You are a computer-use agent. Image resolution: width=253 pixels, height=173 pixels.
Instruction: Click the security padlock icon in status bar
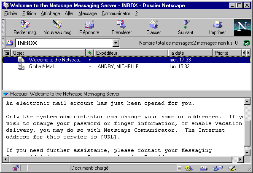[x=16, y=168]
